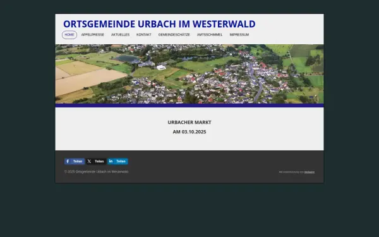Open the Impressum page
This screenshot has height=237, width=379.
click(239, 35)
